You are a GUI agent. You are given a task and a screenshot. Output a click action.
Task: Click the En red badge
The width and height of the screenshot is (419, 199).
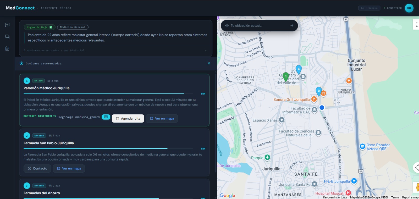pos(38,81)
